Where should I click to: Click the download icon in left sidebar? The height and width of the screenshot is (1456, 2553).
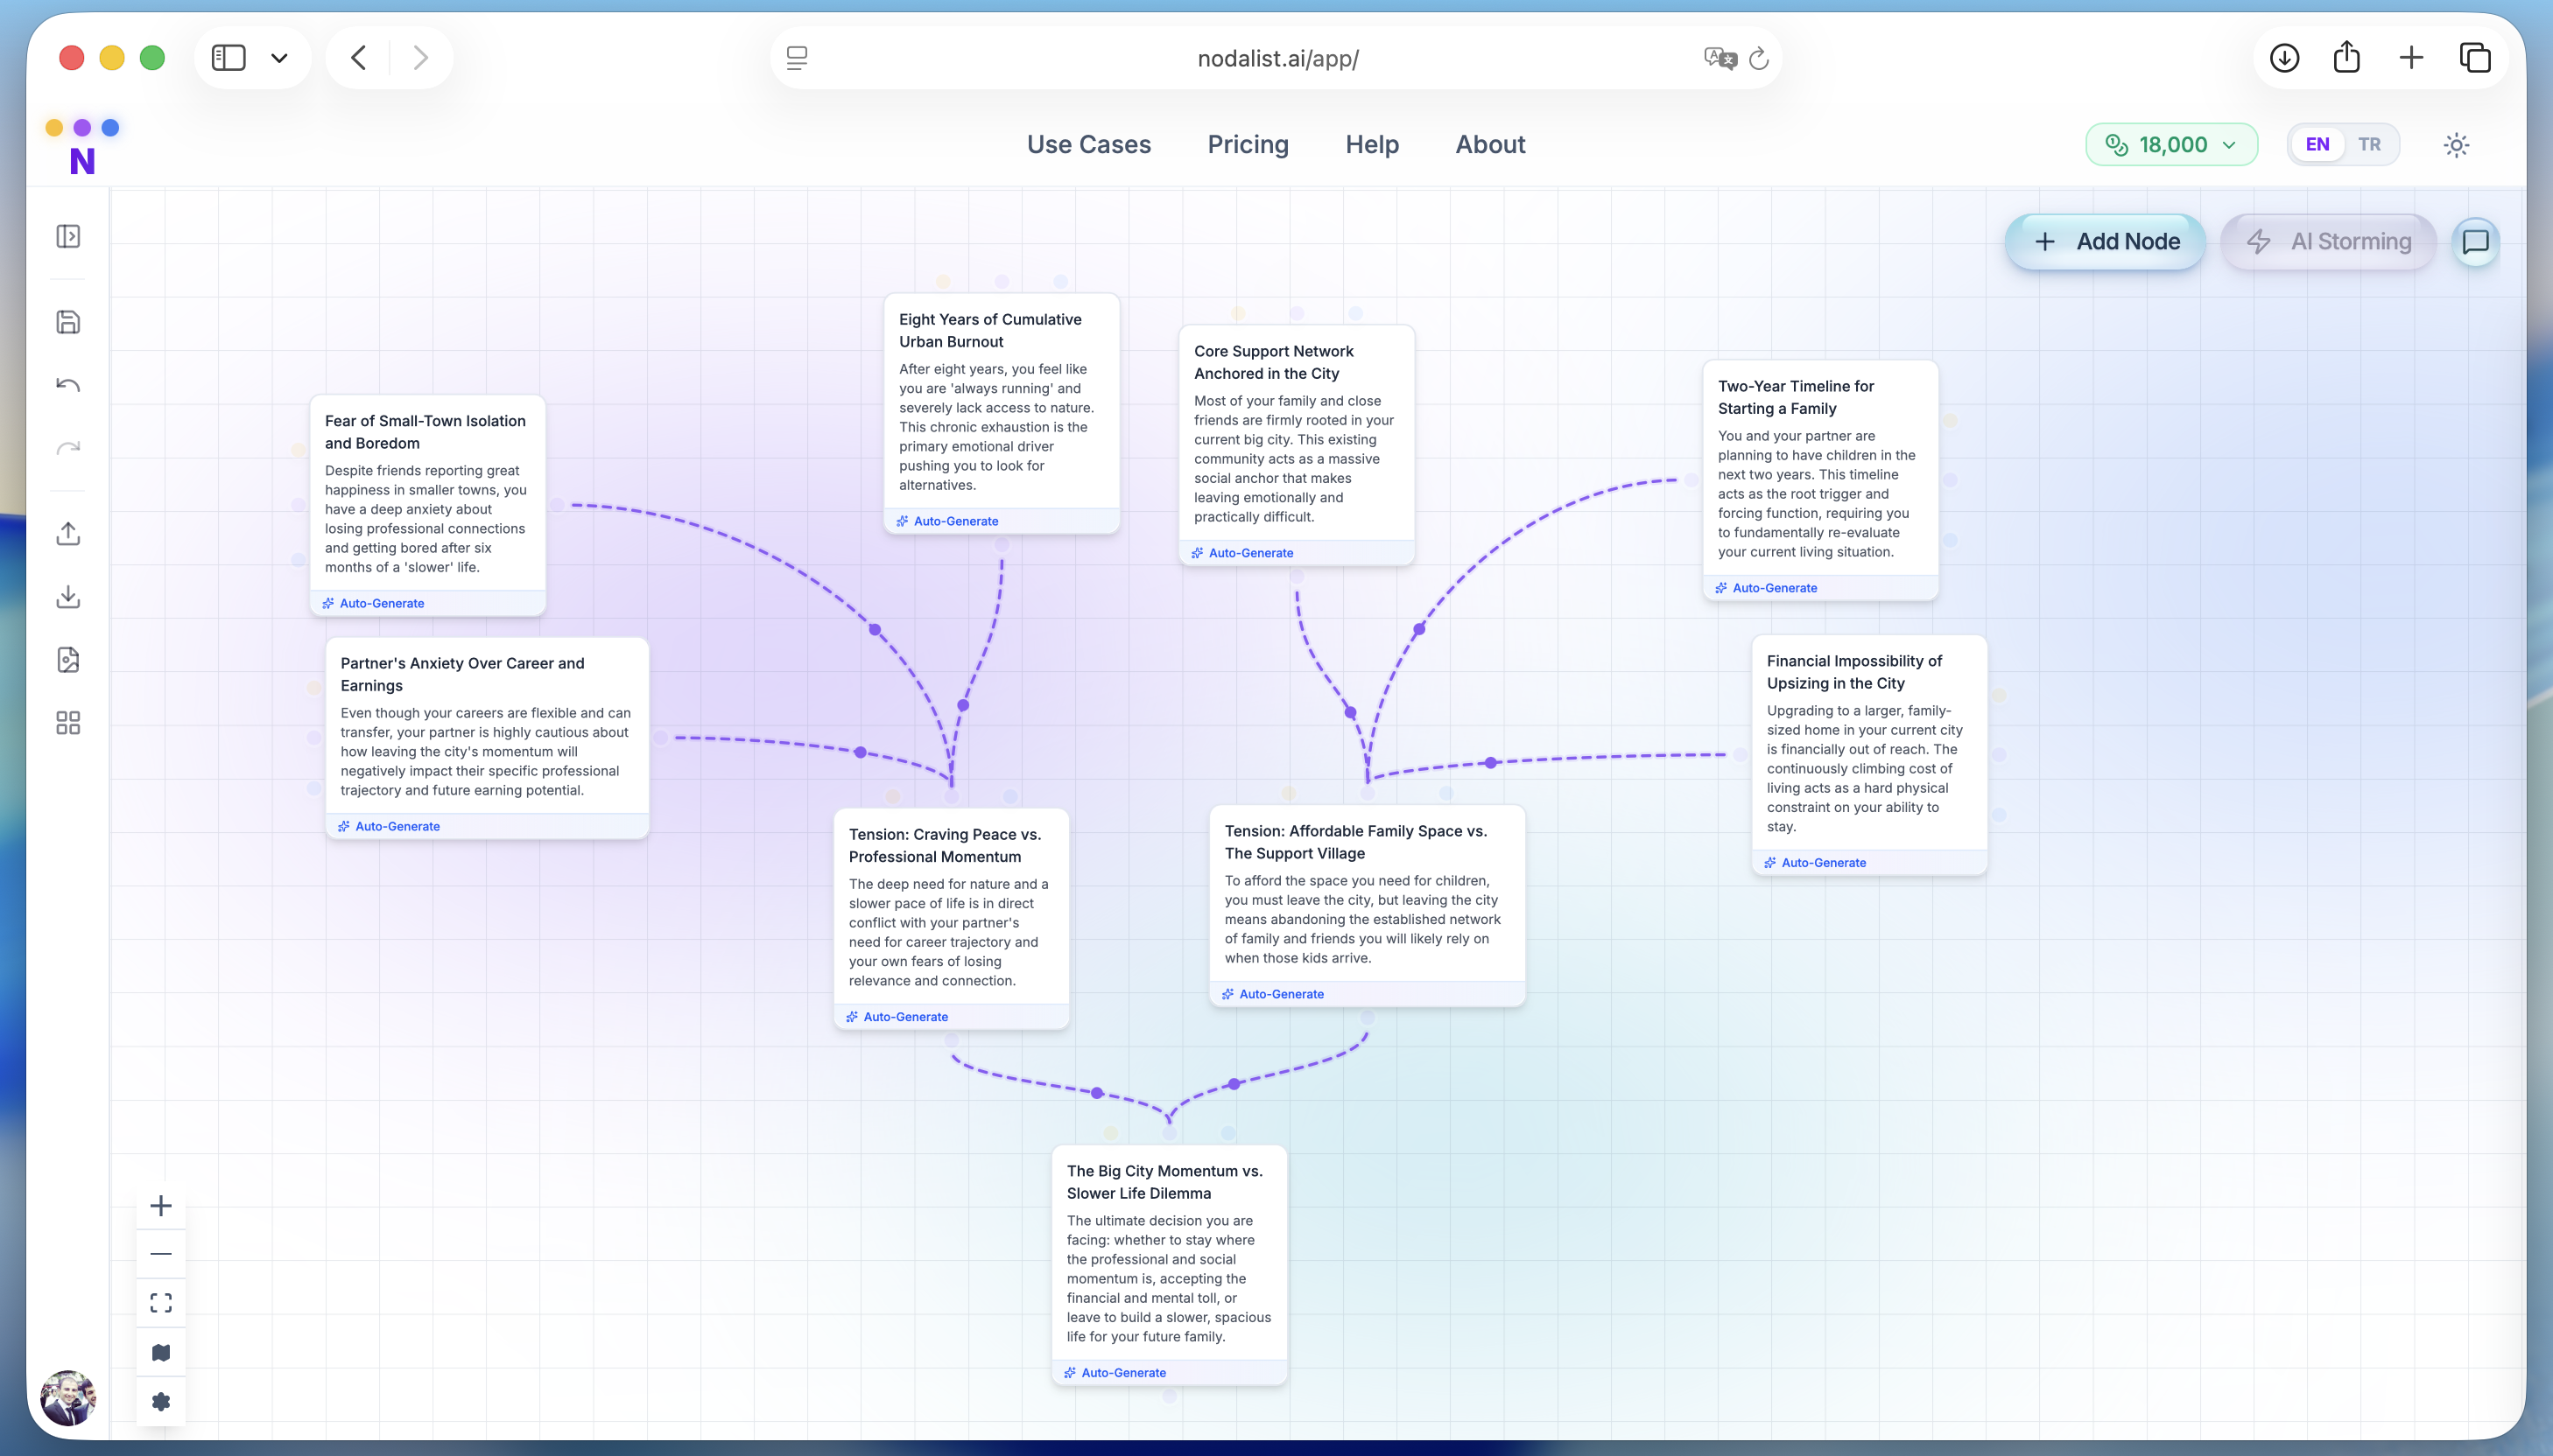pos(68,597)
